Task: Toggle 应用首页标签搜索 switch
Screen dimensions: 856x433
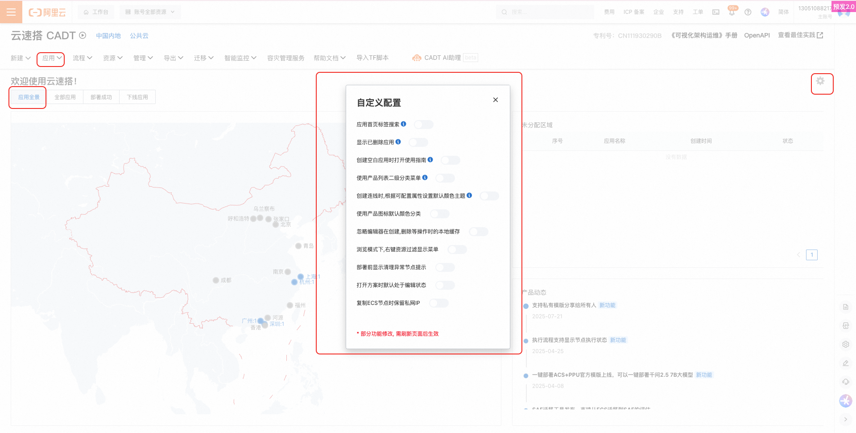Action: pos(424,125)
